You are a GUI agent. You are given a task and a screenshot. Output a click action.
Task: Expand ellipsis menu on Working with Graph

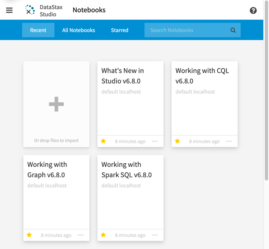pyautogui.click(x=81, y=235)
